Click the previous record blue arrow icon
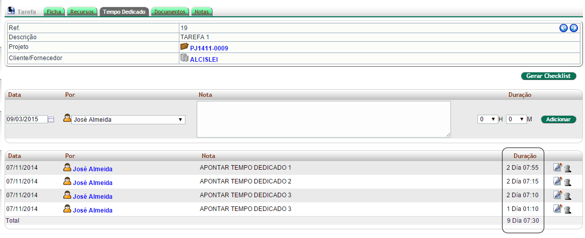The width and height of the screenshot is (585, 238). pos(564,28)
